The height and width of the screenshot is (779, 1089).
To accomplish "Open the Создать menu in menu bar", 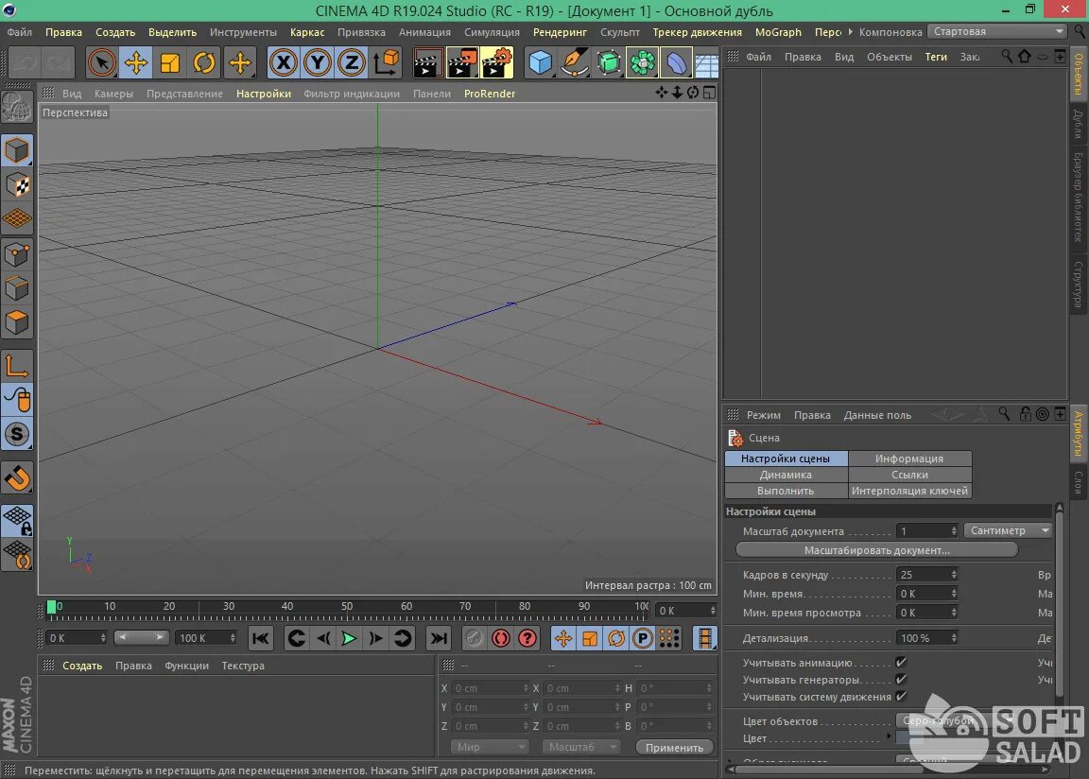I will click(115, 32).
